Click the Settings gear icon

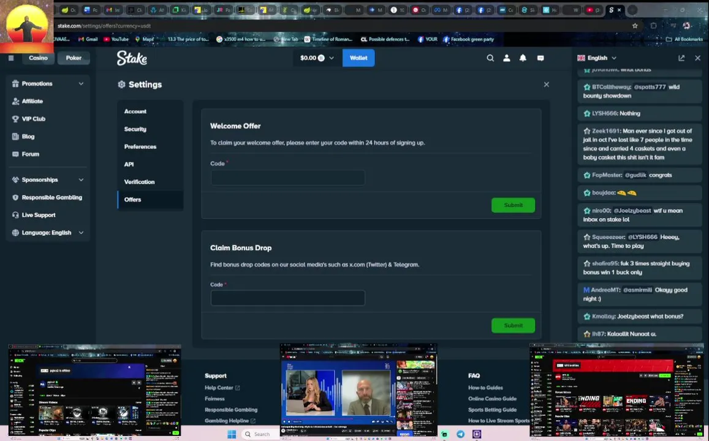point(121,85)
